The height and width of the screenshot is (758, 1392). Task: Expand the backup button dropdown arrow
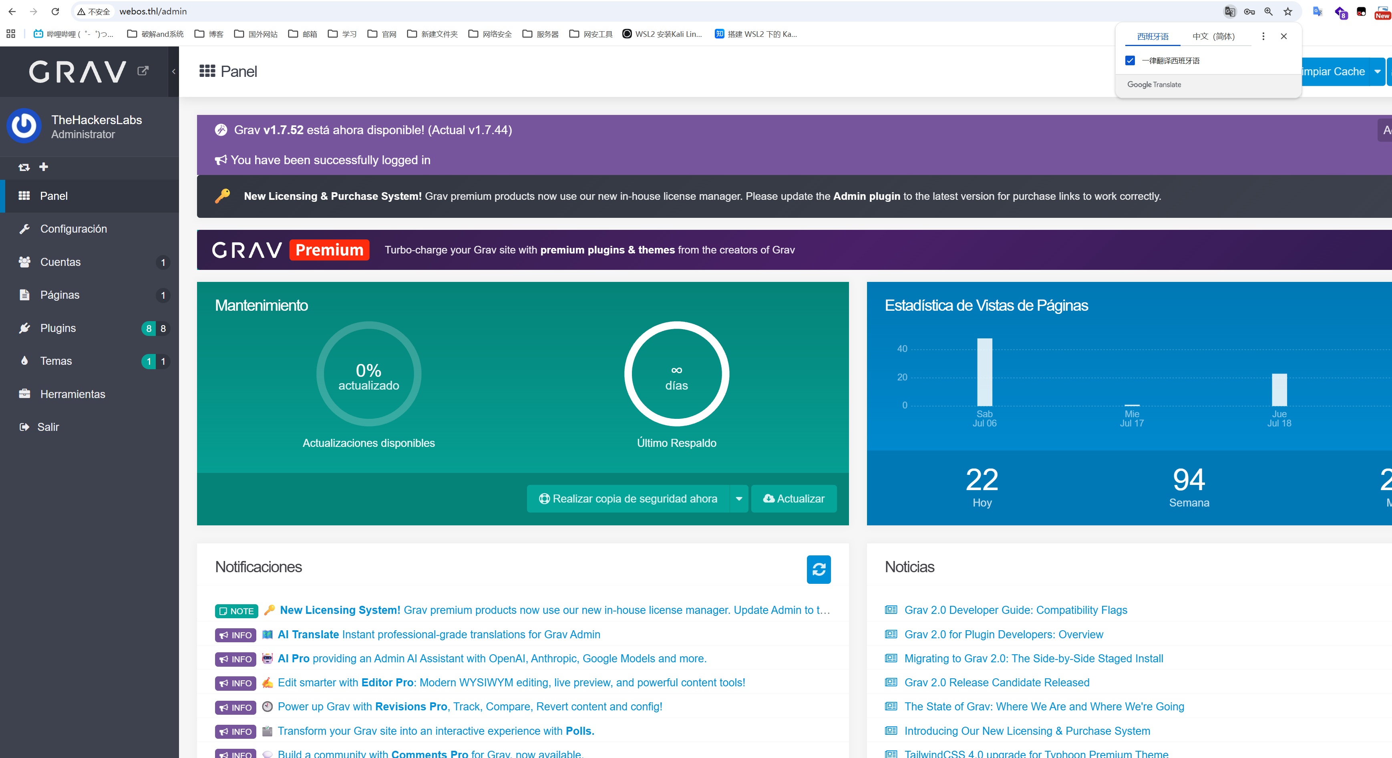pyautogui.click(x=739, y=499)
